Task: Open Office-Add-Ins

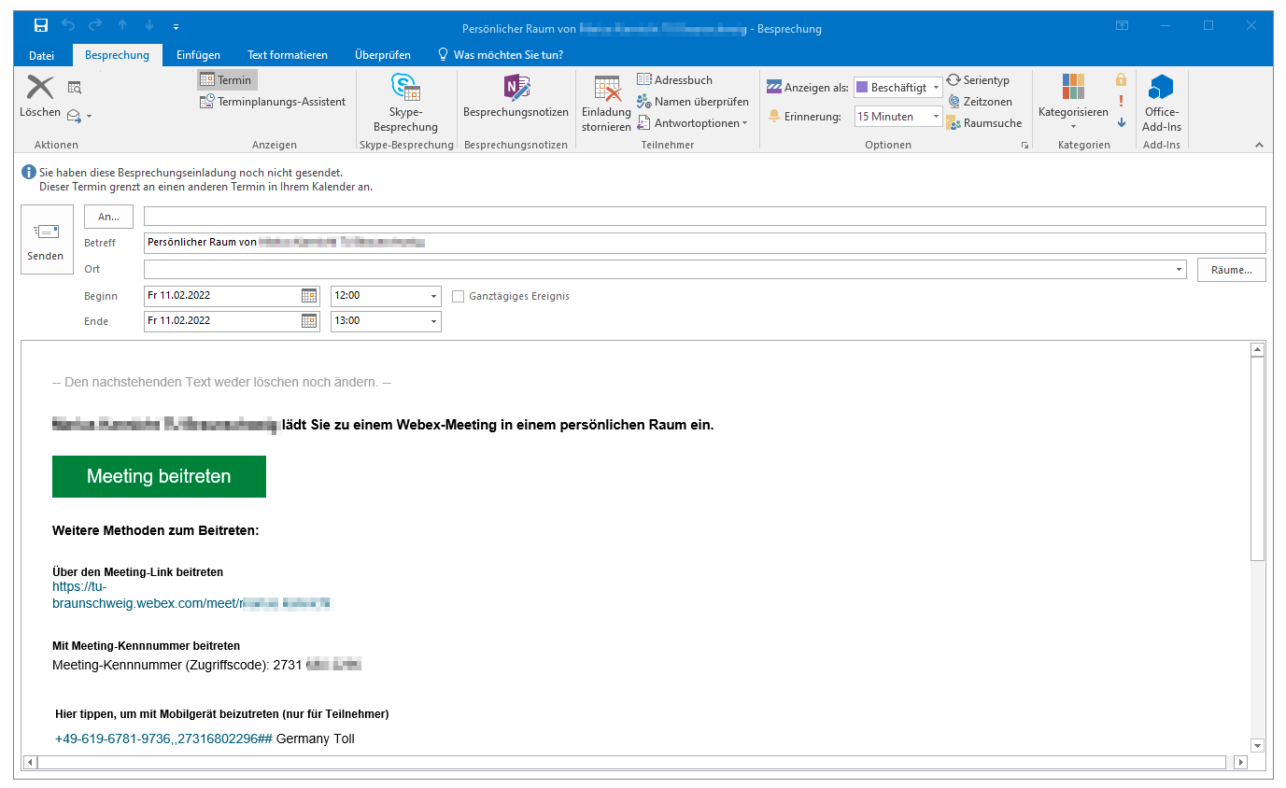Action: tap(1162, 104)
